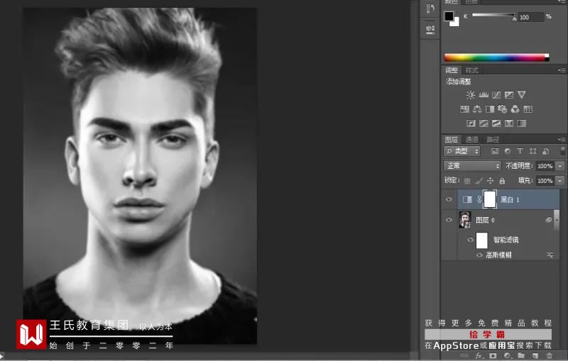Filter layers by smart objects

click(545, 151)
